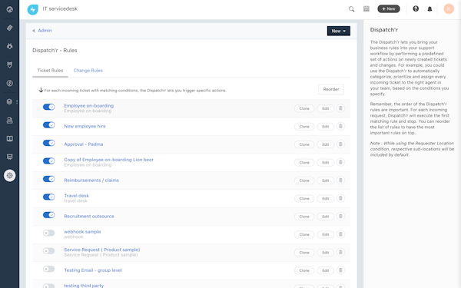461x288 pixels.
Task: Delete the Copy of Employee on-boarding Lion beer rule
Action: (x=340, y=162)
